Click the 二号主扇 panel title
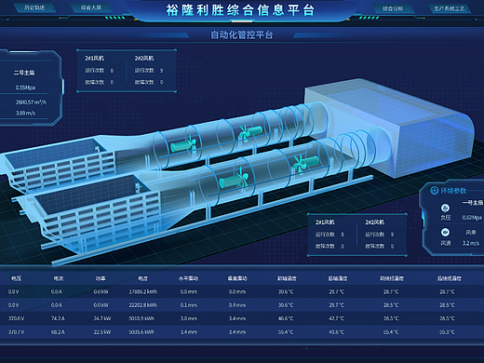This screenshot has height=363, width=484. click(24, 73)
